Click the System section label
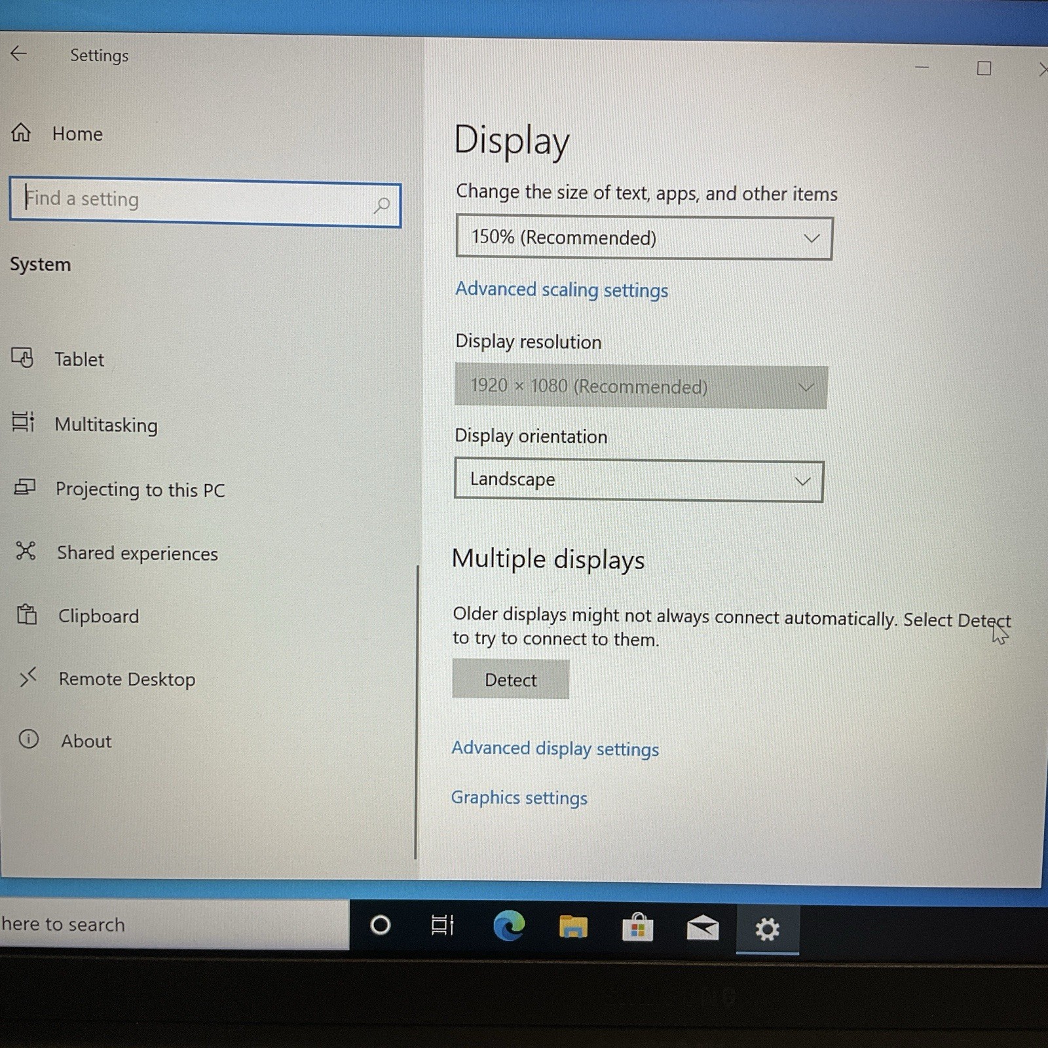Screen dimensions: 1048x1048 (40, 264)
